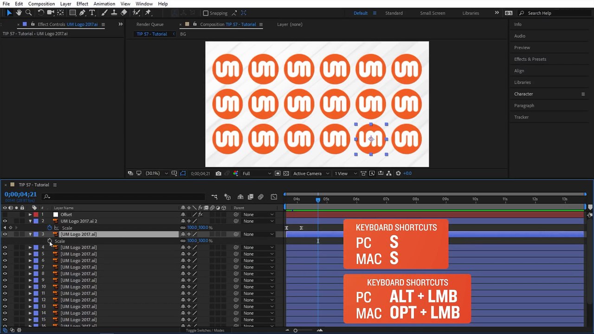
Task: Open the 1 View layout dropdown
Action: click(346, 173)
